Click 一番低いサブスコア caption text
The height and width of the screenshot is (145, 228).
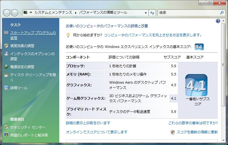pyautogui.click(x=198, y=101)
